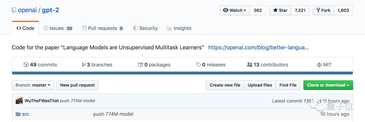Image resolution: width=365 pixels, height=122 pixels.
Task: View the 49 commits history
Action: coord(40,65)
